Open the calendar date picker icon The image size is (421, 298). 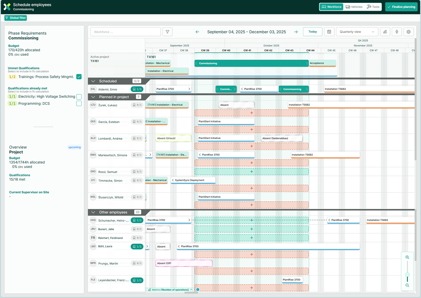click(x=329, y=32)
